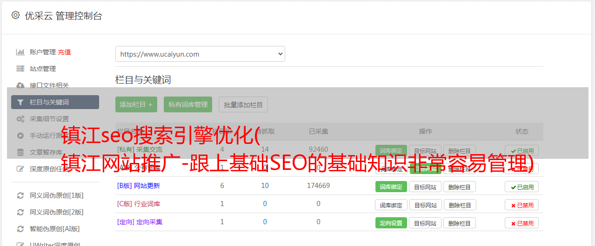Click the bar chart icon for 账户管理

pos(20,52)
